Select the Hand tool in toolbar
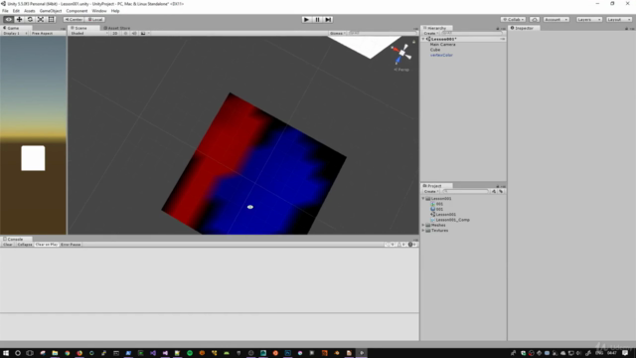636x358 pixels. click(8, 20)
